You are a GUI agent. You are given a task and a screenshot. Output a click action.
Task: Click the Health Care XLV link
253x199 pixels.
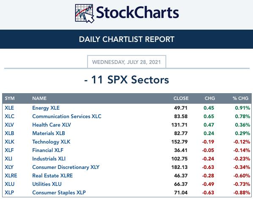tap(52, 125)
